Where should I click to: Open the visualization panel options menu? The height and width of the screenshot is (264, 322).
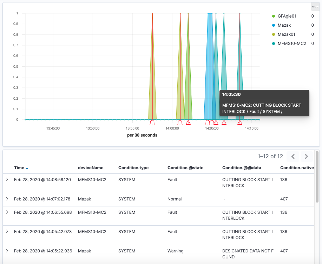[315, 7]
